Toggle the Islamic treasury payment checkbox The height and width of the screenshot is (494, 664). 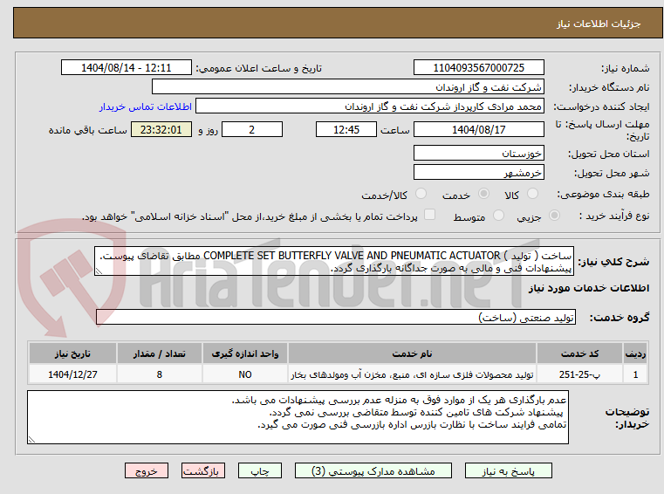429,215
